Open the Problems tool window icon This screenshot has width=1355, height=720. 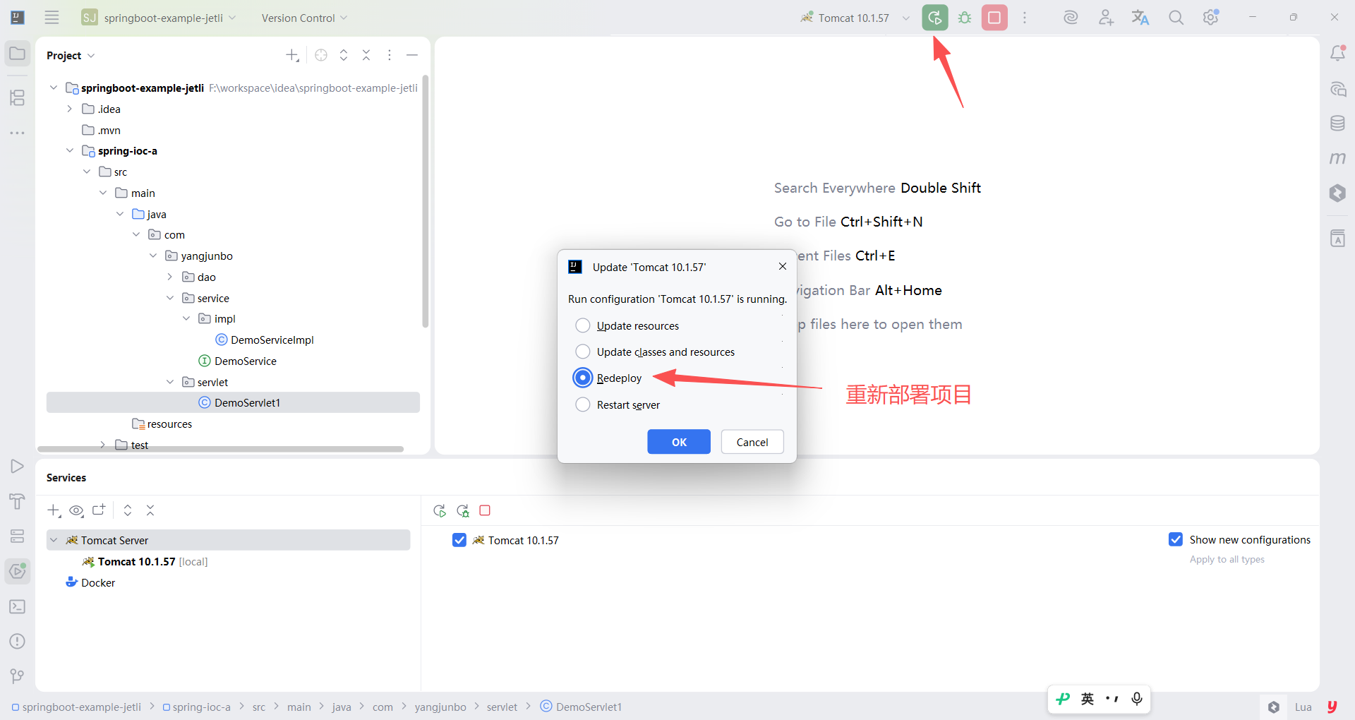[18, 641]
